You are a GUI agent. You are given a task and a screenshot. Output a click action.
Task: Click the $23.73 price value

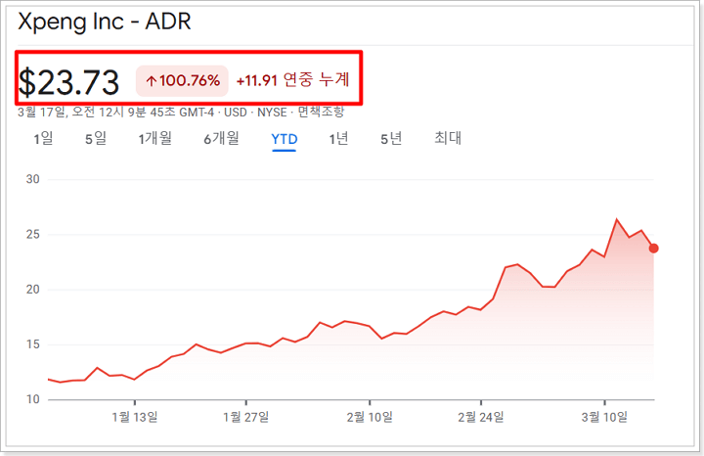(x=68, y=82)
